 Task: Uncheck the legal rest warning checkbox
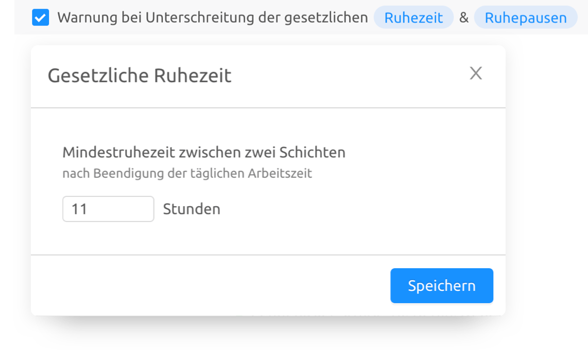pyautogui.click(x=41, y=17)
